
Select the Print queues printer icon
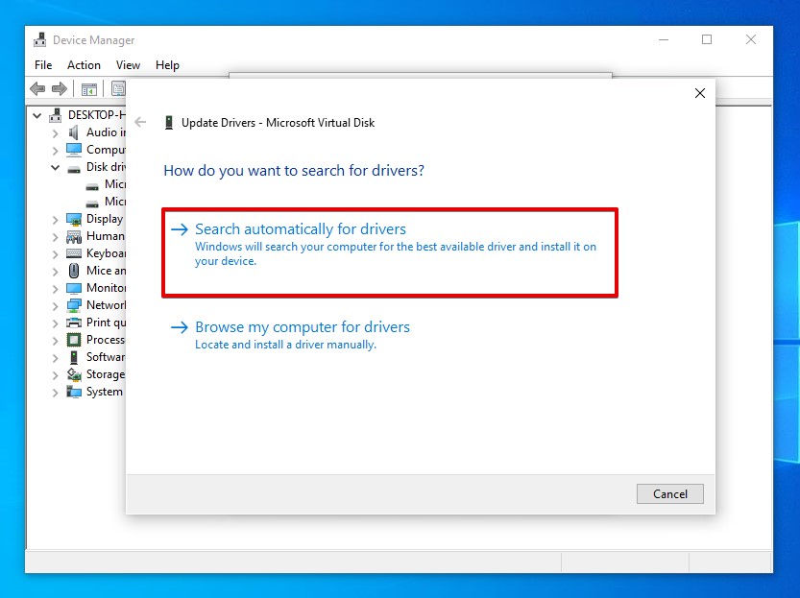(74, 323)
